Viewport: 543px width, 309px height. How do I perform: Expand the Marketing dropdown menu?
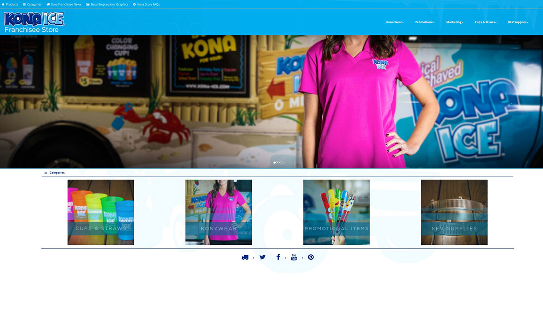[x=454, y=22]
